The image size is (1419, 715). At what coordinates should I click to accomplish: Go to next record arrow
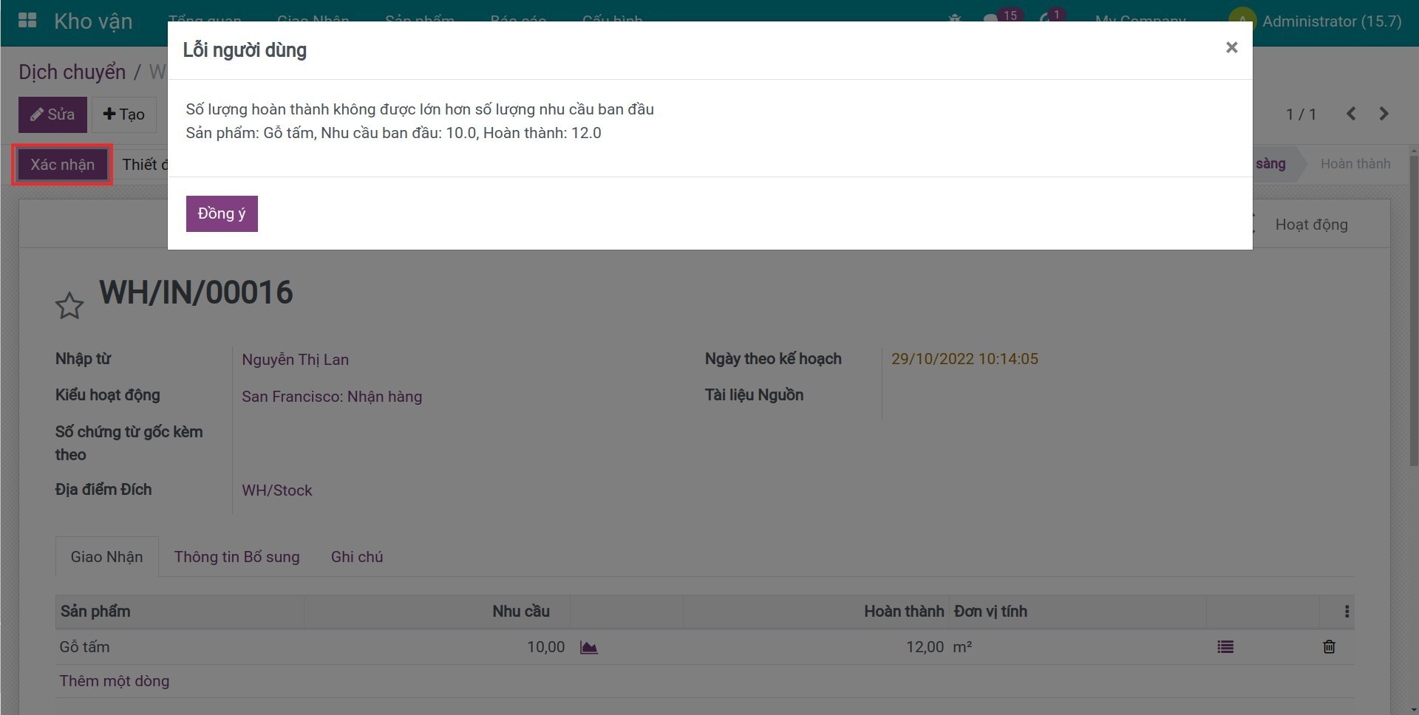pos(1384,114)
